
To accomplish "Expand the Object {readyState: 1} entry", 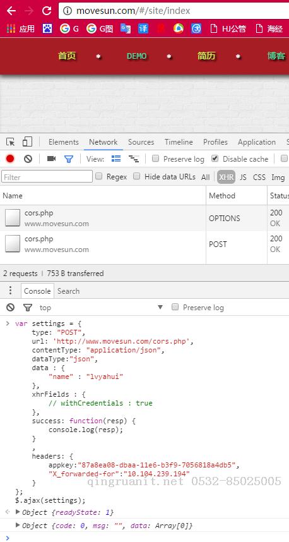I will tap(18, 512).
